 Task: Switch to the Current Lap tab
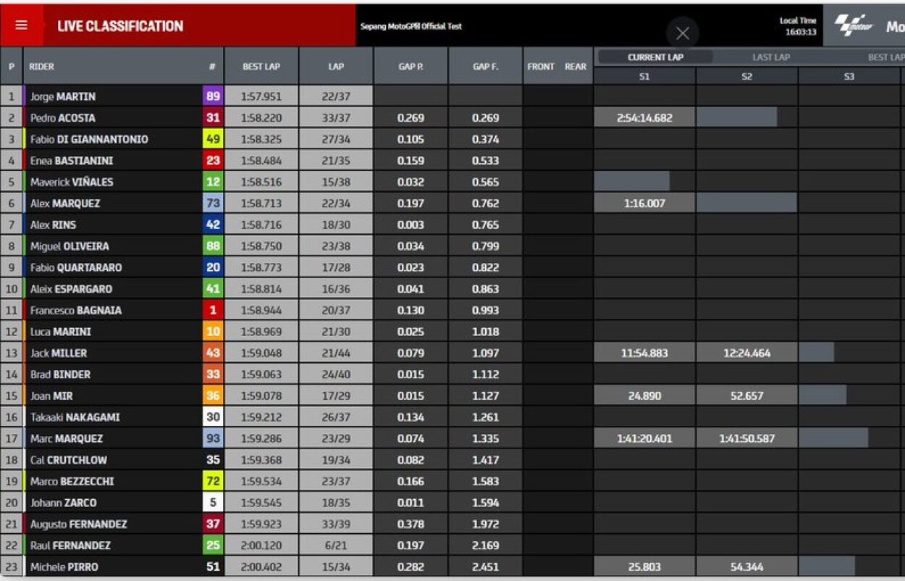(655, 57)
